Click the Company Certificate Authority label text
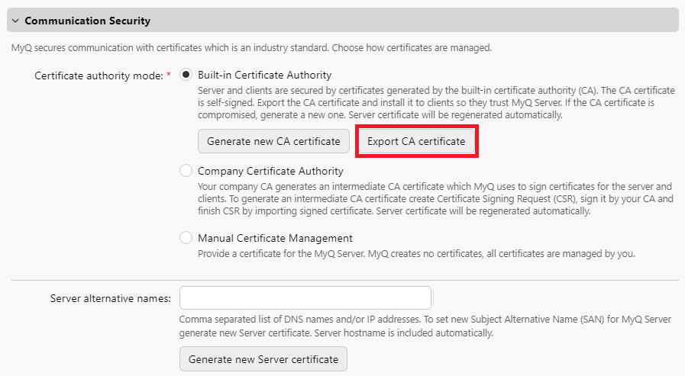Viewport: 685px width, 376px height. click(270, 171)
